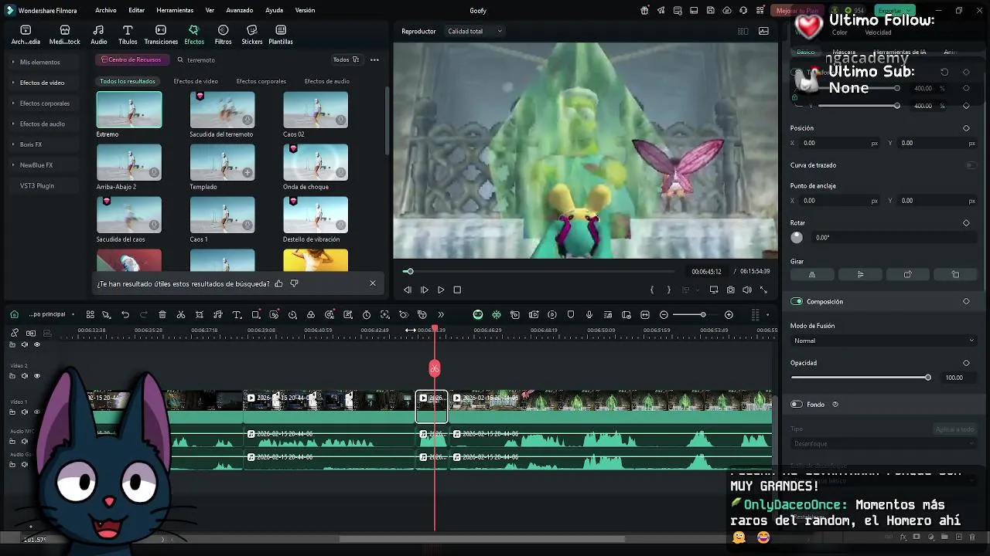Adjust preview volume speaker icon

click(747, 290)
